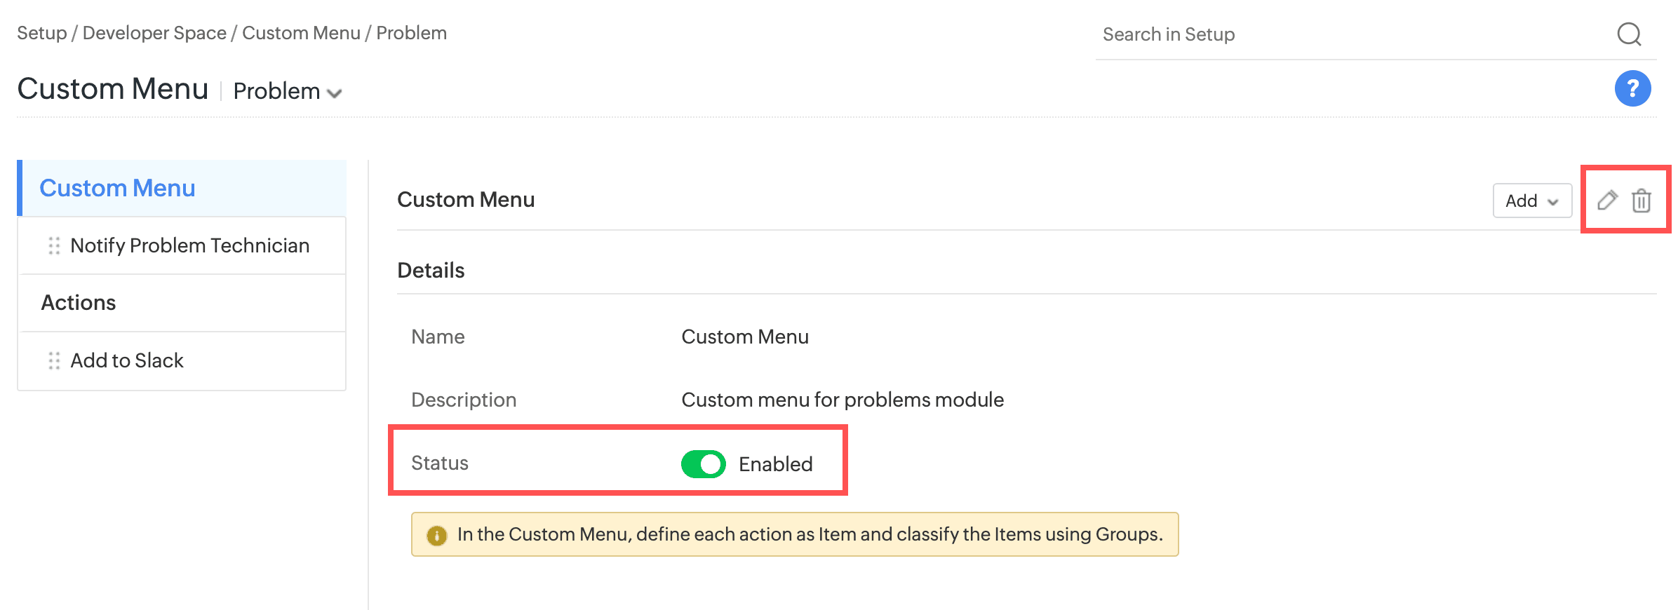Click the Enabled status label
1678x610 pixels.
(x=775, y=464)
